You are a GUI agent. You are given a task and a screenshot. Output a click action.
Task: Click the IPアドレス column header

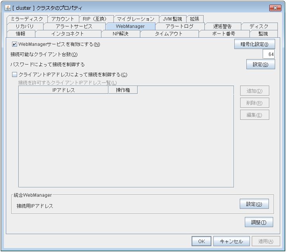coord(63,90)
